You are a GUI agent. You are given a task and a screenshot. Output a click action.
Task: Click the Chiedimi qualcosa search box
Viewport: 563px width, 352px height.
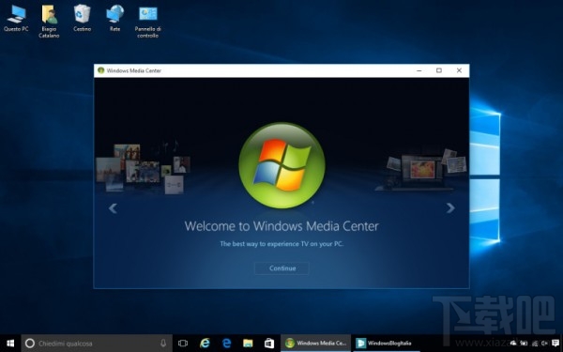pyautogui.click(x=97, y=343)
